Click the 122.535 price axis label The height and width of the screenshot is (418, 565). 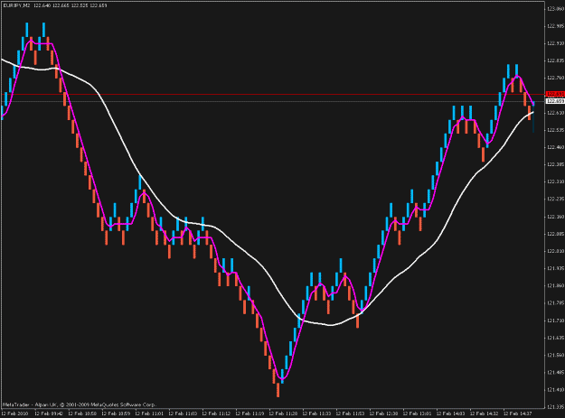coord(555,130)
